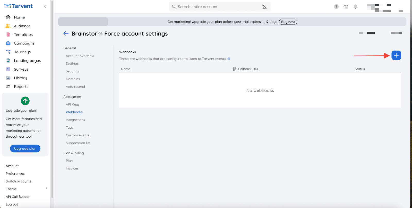Open Plan under Plan & billing
412x208 pixels.
click(69, 161)
